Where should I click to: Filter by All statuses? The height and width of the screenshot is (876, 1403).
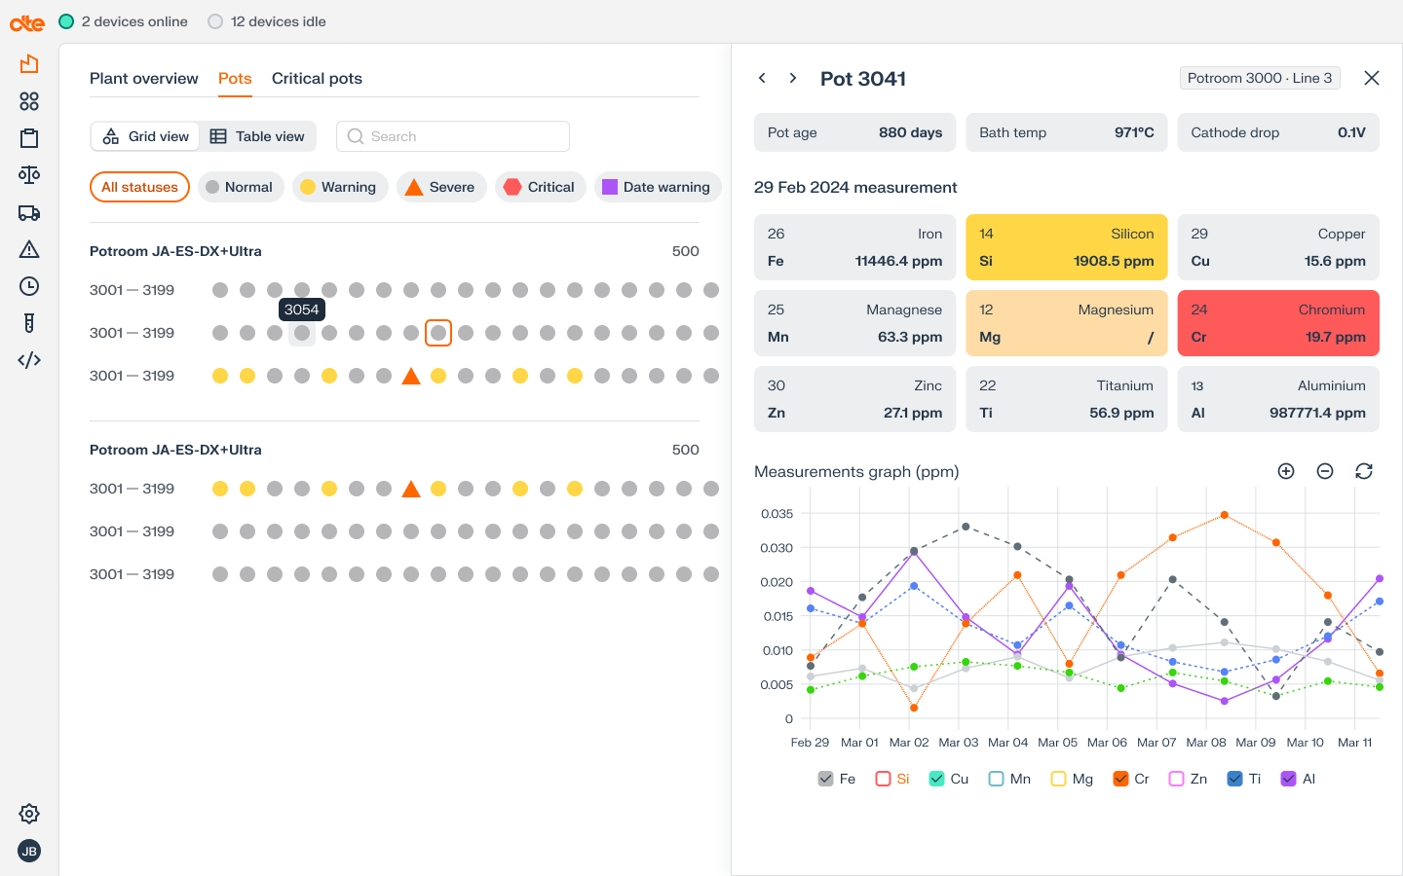(139, 187)
